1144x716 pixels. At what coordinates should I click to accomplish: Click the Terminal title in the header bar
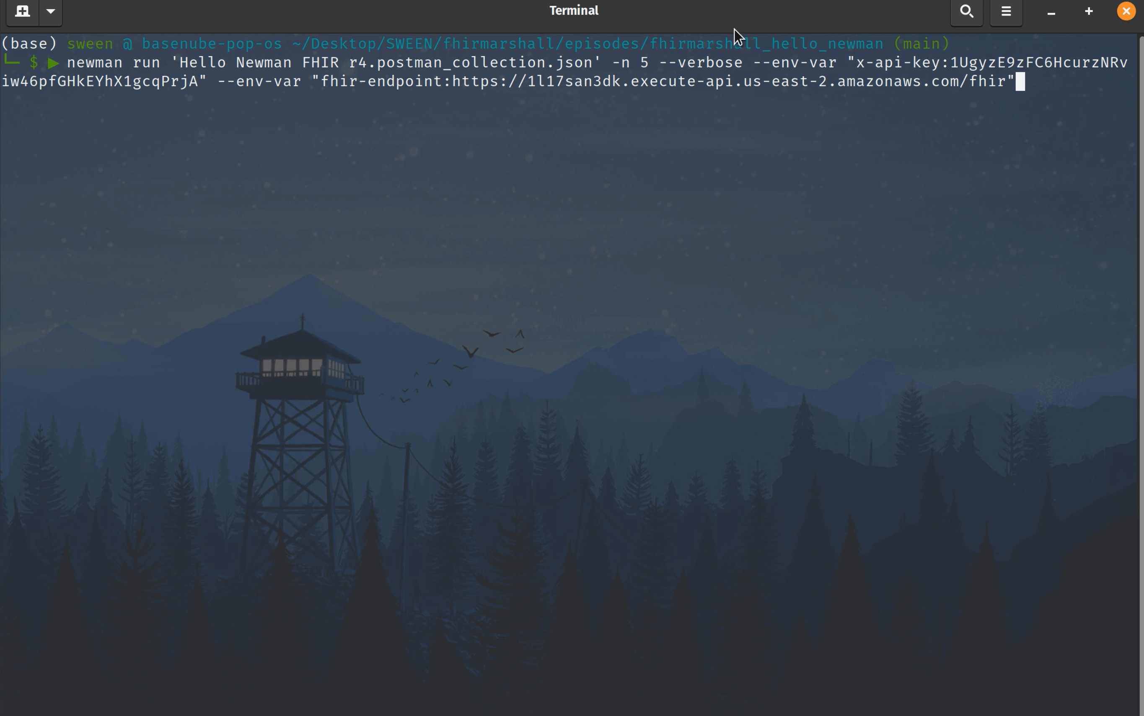point(574,11)
